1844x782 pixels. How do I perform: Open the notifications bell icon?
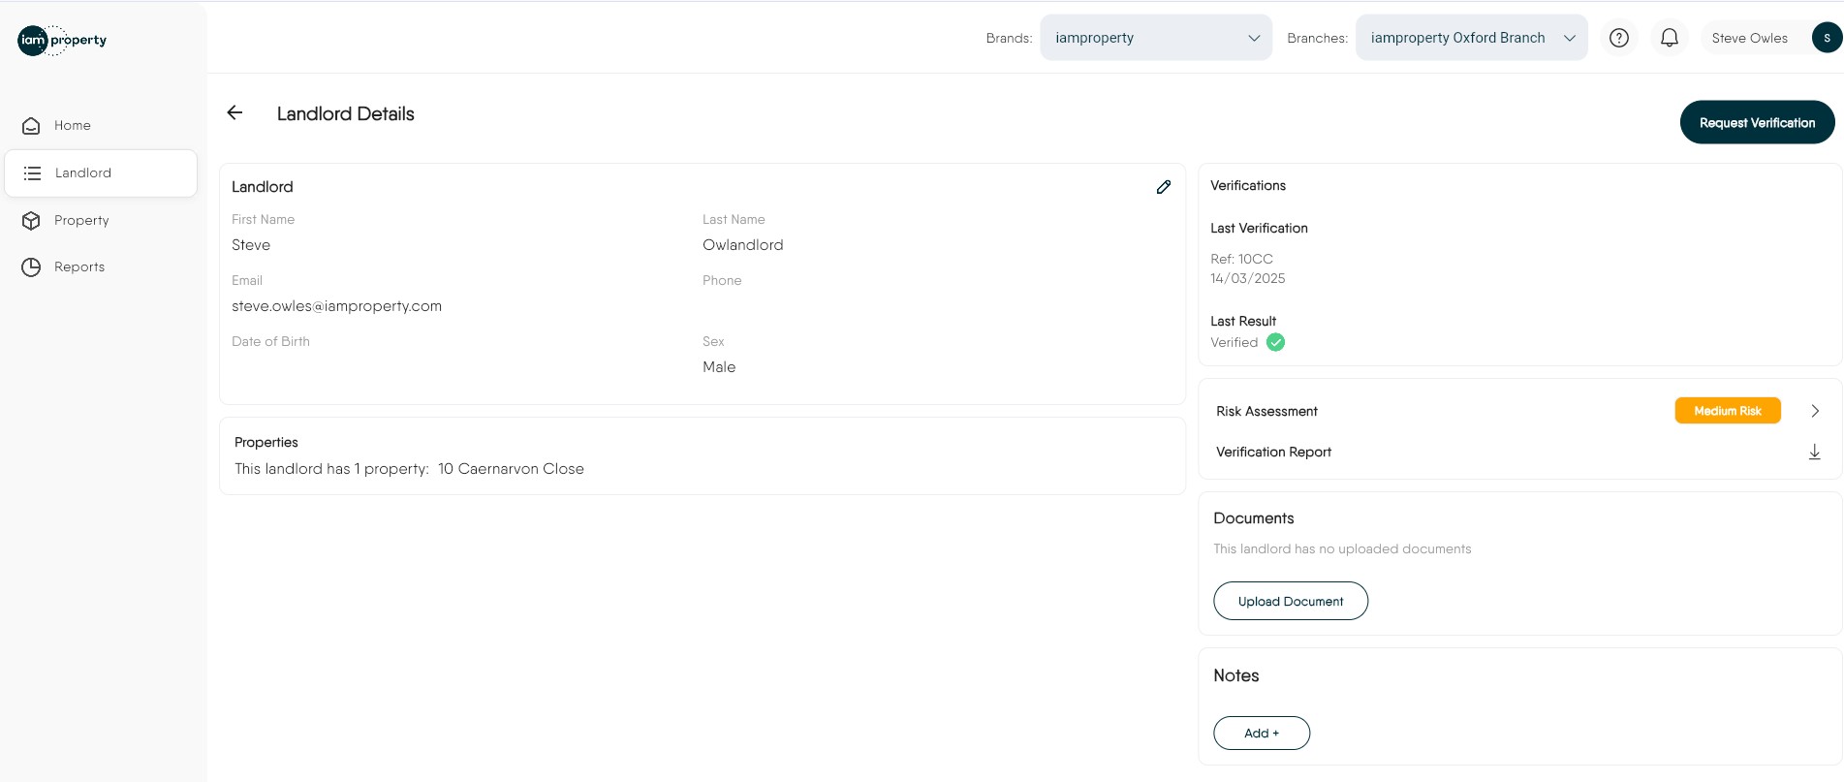tap(1669, 38)
